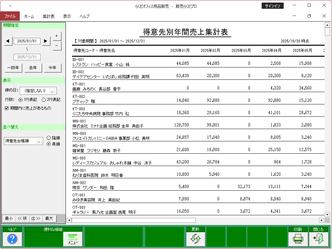
Task: Click the green 更新 refresh icon
Action: pos(196,239)
